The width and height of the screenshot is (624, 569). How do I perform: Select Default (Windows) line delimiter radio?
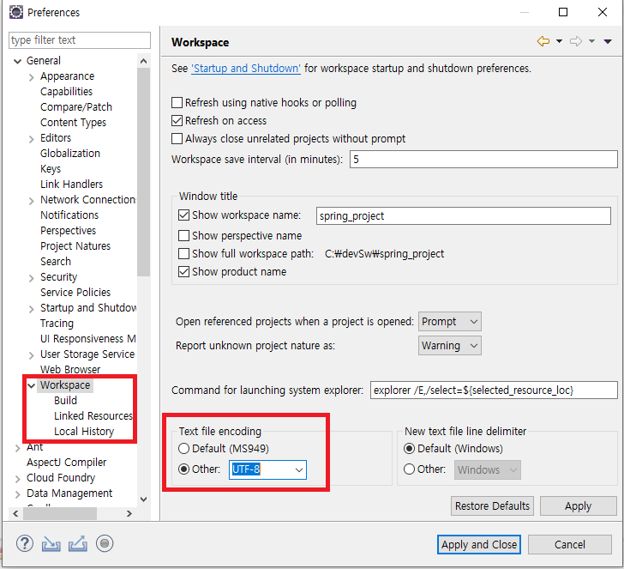[x=409, y=449]
